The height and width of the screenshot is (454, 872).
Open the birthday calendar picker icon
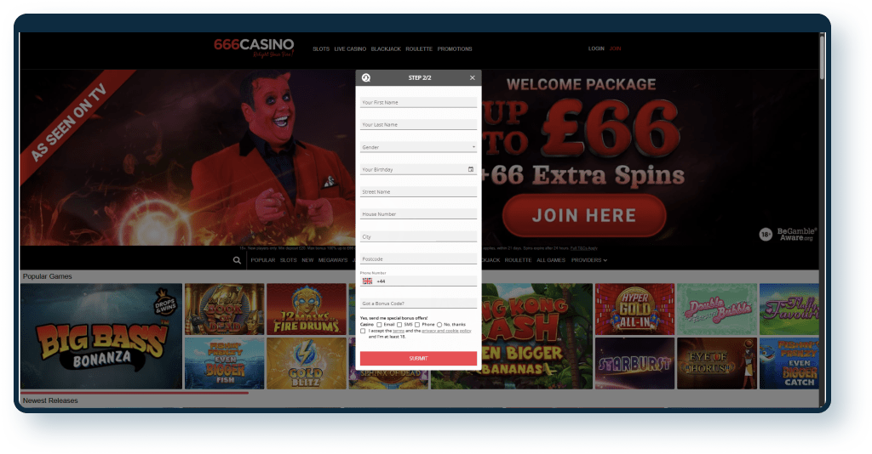(x=470, y=169)
